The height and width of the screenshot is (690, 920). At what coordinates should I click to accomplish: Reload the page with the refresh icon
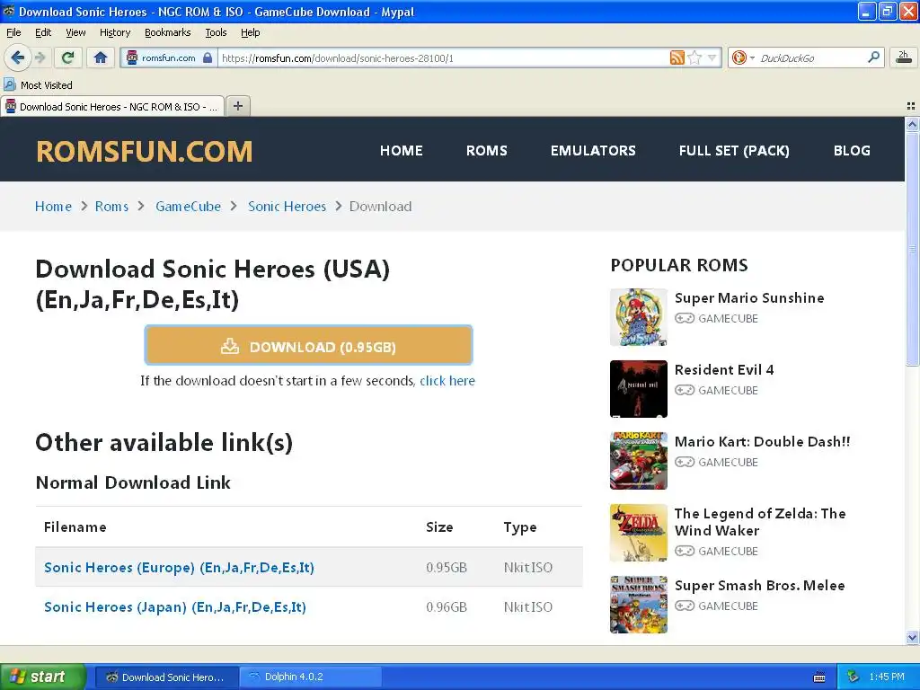point(67,57)
